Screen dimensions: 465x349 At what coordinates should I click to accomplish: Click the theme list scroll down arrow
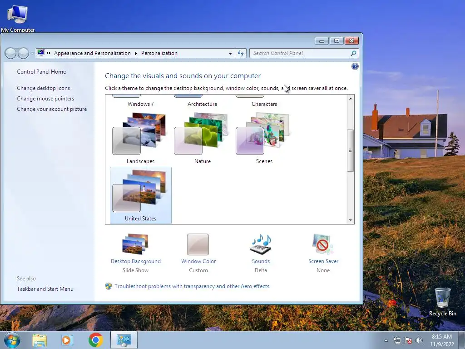351,220
